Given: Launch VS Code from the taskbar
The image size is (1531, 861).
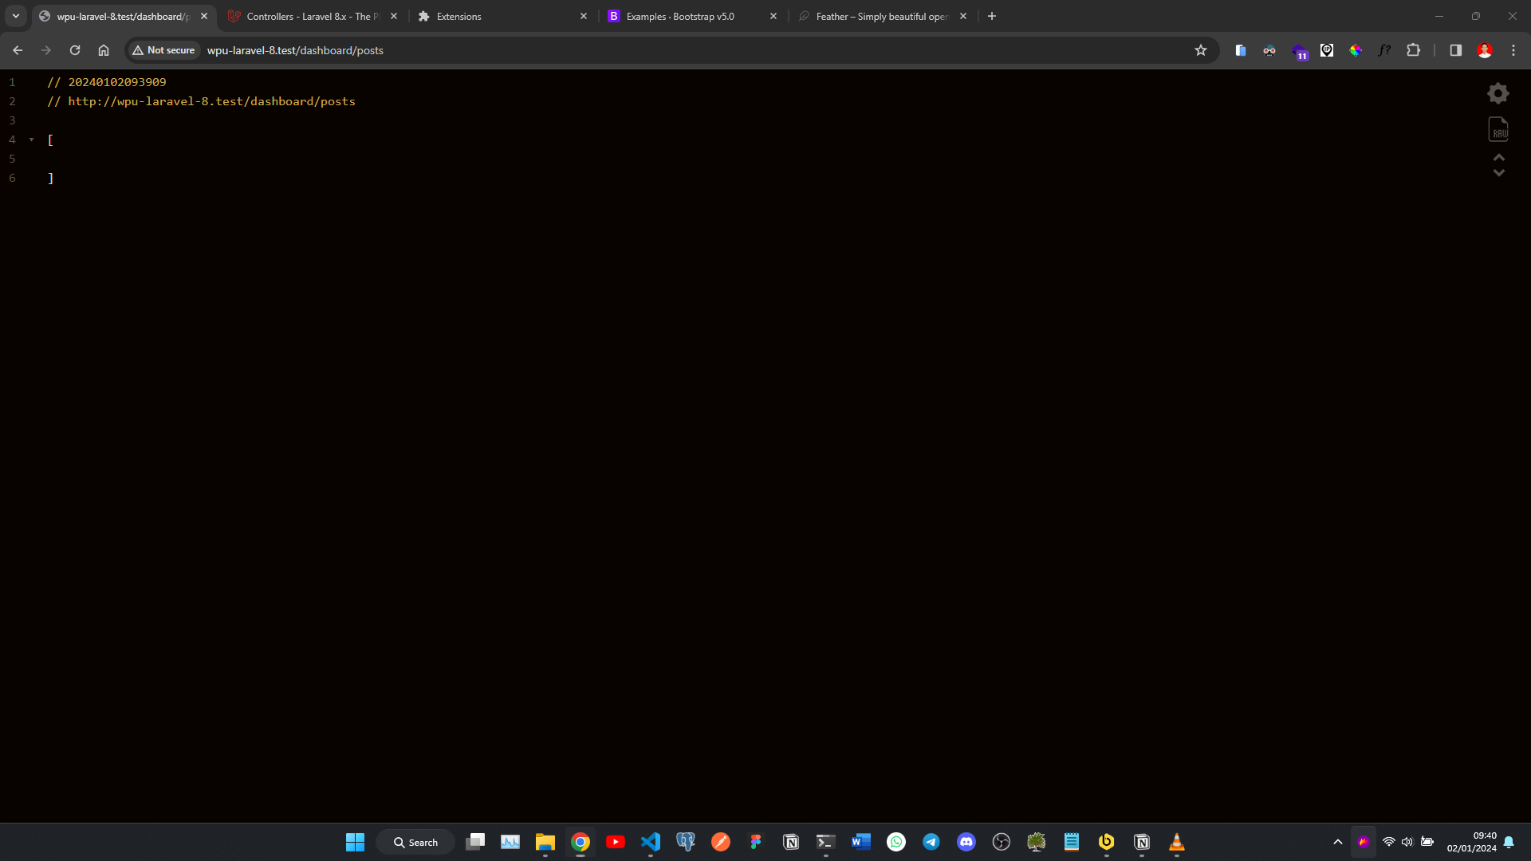Looking at the screenshot, I should tap(651, 841).
